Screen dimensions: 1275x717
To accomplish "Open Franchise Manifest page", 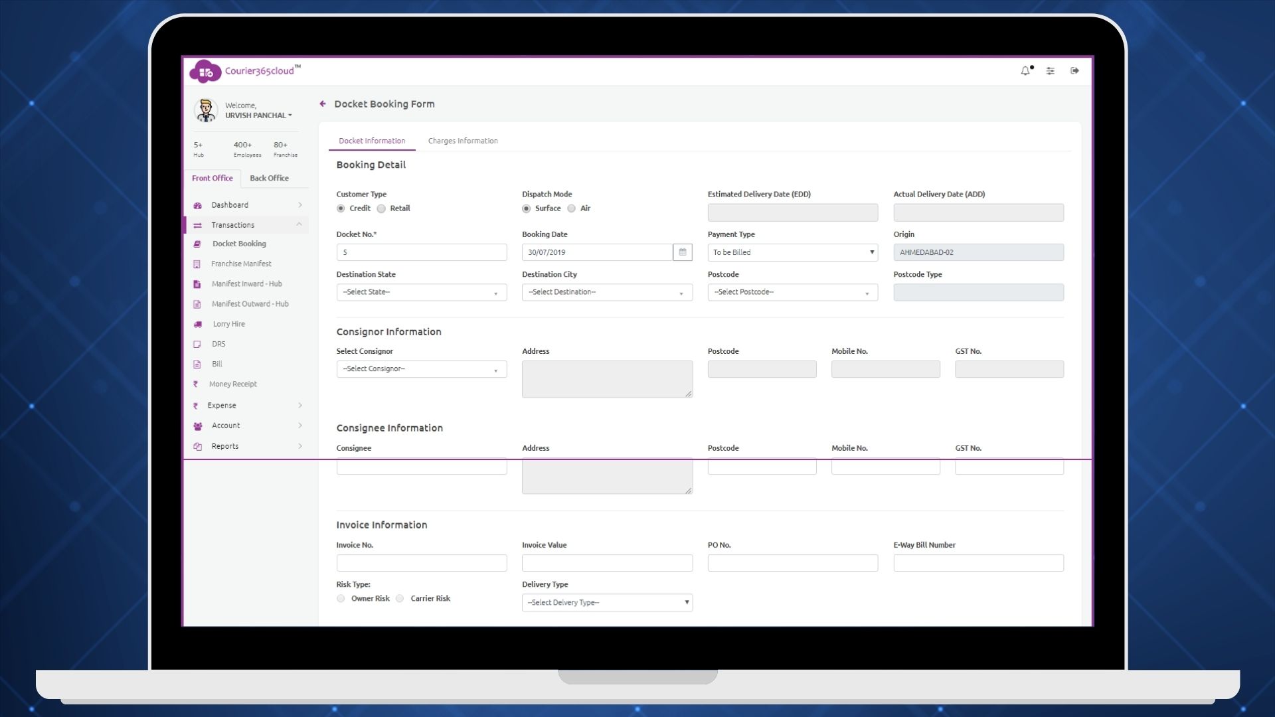I will [x=241, y=264].
